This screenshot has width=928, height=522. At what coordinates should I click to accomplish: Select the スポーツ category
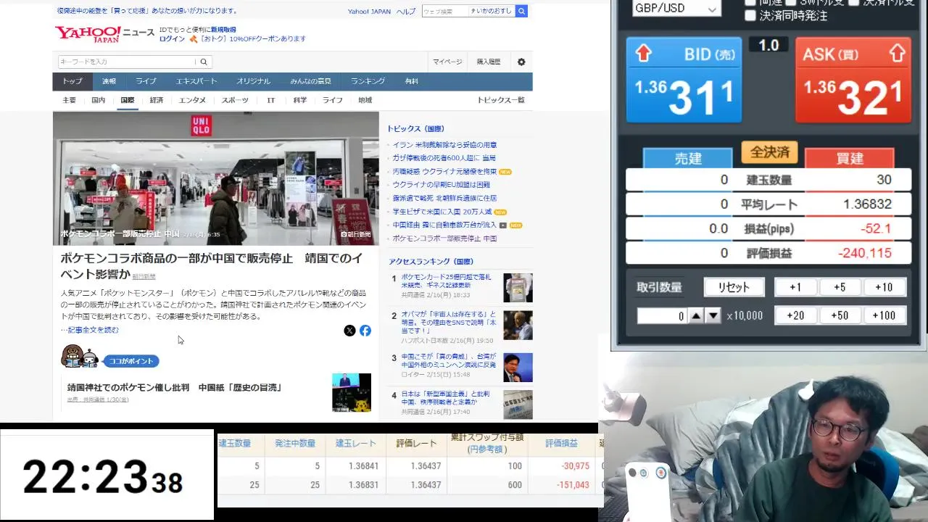[235, 100]
